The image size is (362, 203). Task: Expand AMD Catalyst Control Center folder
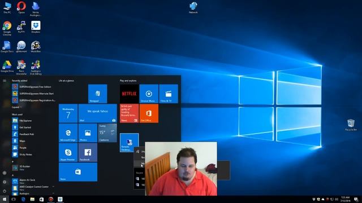click(x=34, y=188)
